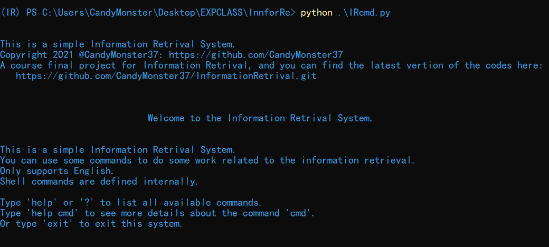This screenshot has width=549, height=247.
Task: Click the (IR) environment prefix
Action: tap(11, 13)
